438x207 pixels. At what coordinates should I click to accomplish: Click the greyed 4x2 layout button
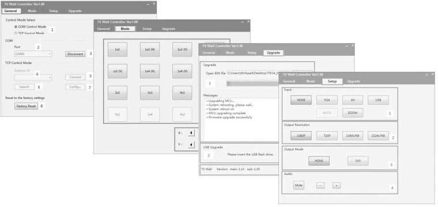point(182,114)
